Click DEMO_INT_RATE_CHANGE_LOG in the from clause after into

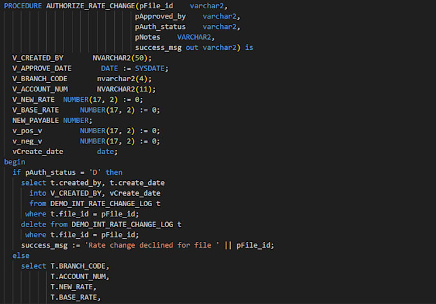[101, 204]
